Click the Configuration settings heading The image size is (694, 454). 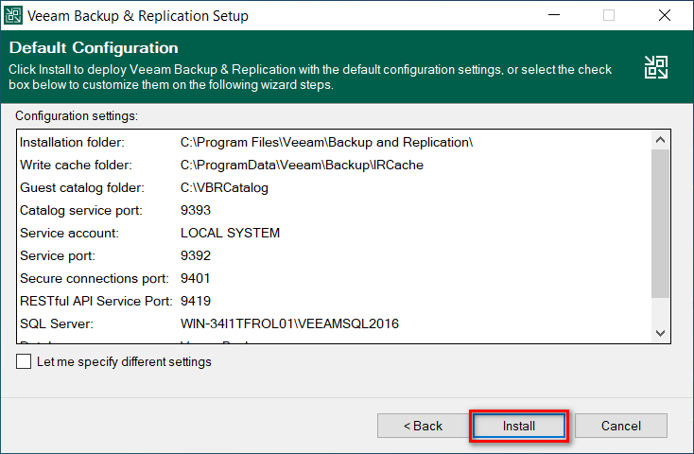(x=77, y=116)
